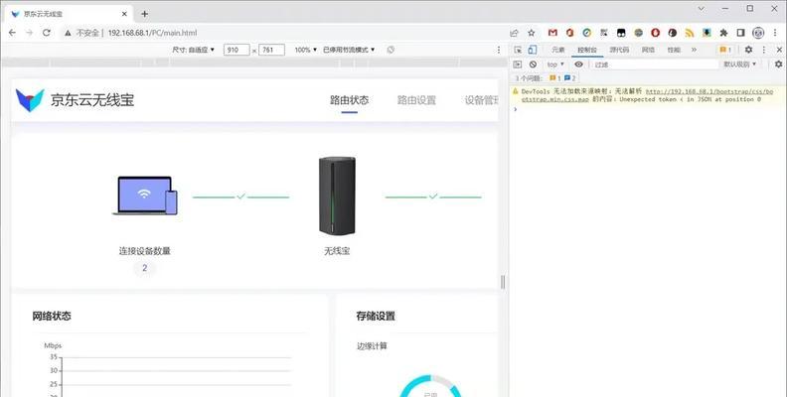The image size is (787, 397).
Task: Click the JD Cloud logo icon
Action: click(x=30, y=100)
